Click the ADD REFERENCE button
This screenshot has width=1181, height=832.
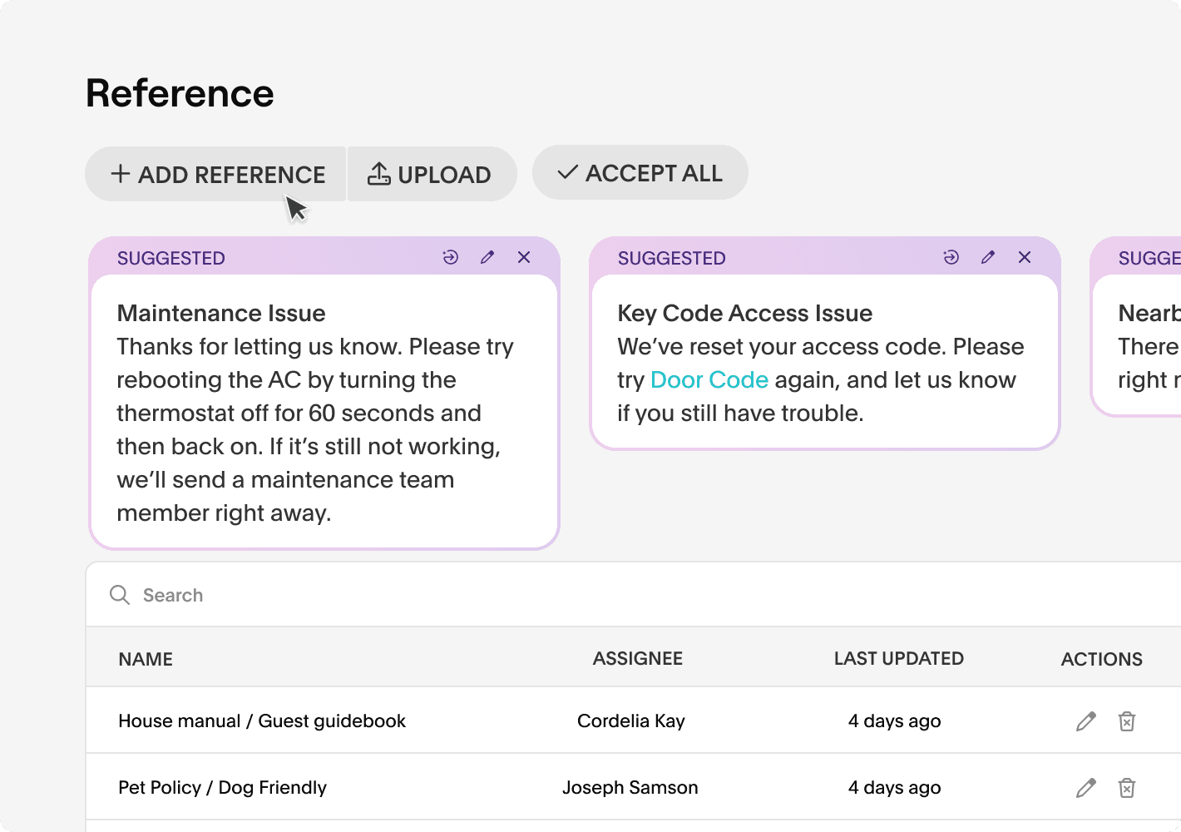point(215,174)
